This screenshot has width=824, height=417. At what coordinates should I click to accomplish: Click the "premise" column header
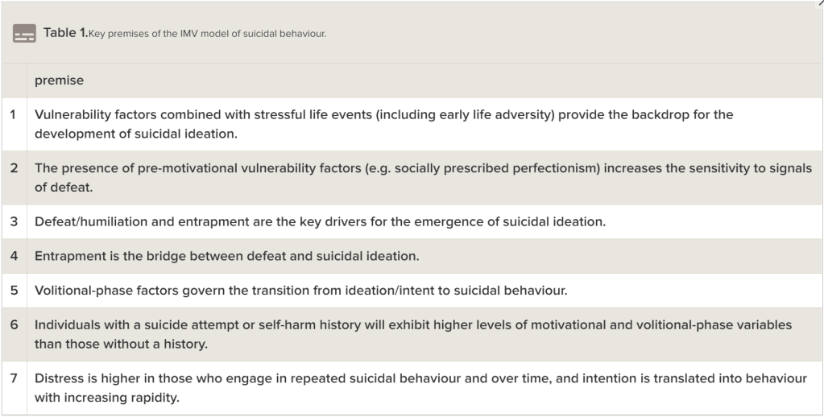click(59, 81)
